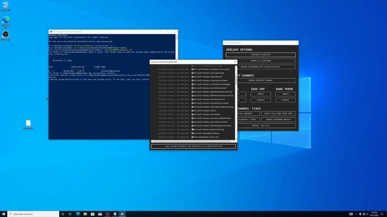Disable Edge PDF option
Image resolution: width=387 pixels, height=217 pixels.
(x=261, y=100)
